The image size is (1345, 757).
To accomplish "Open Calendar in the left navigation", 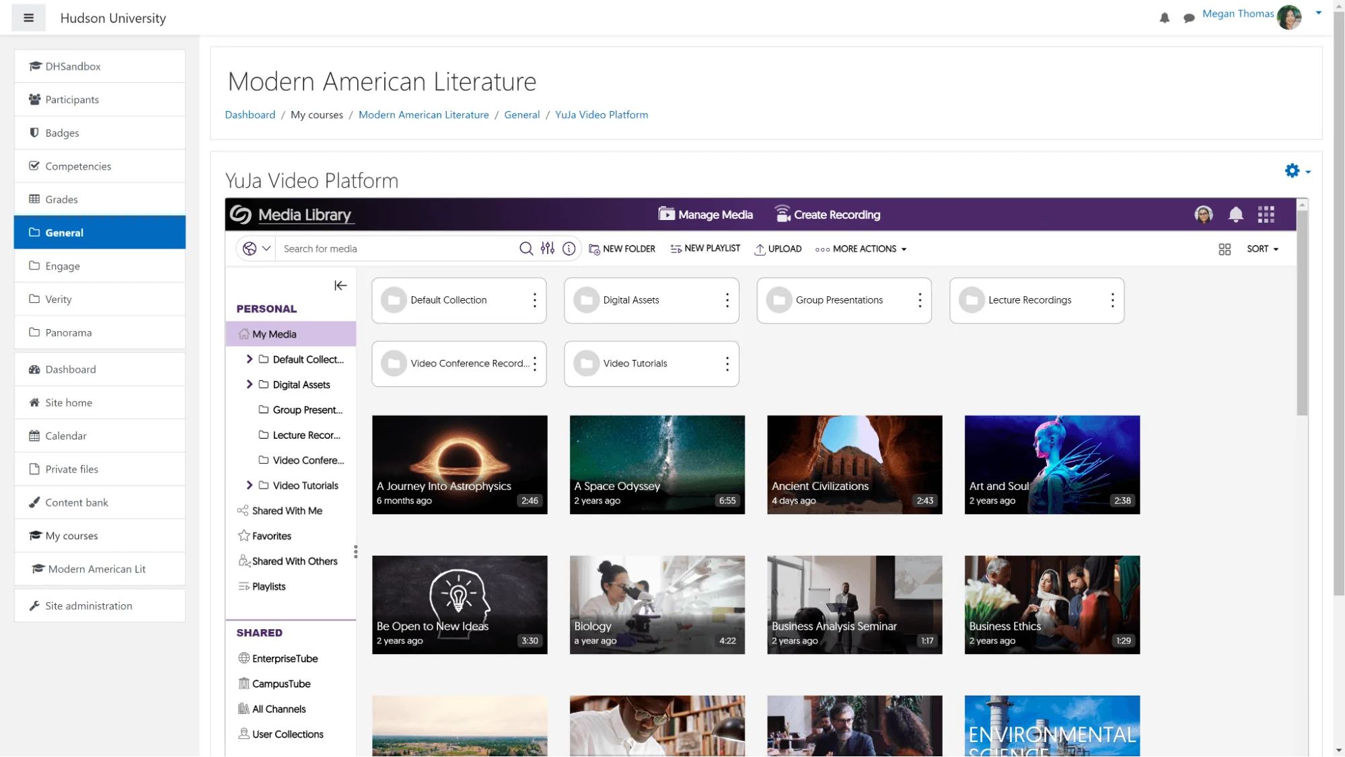I will 100,435.
